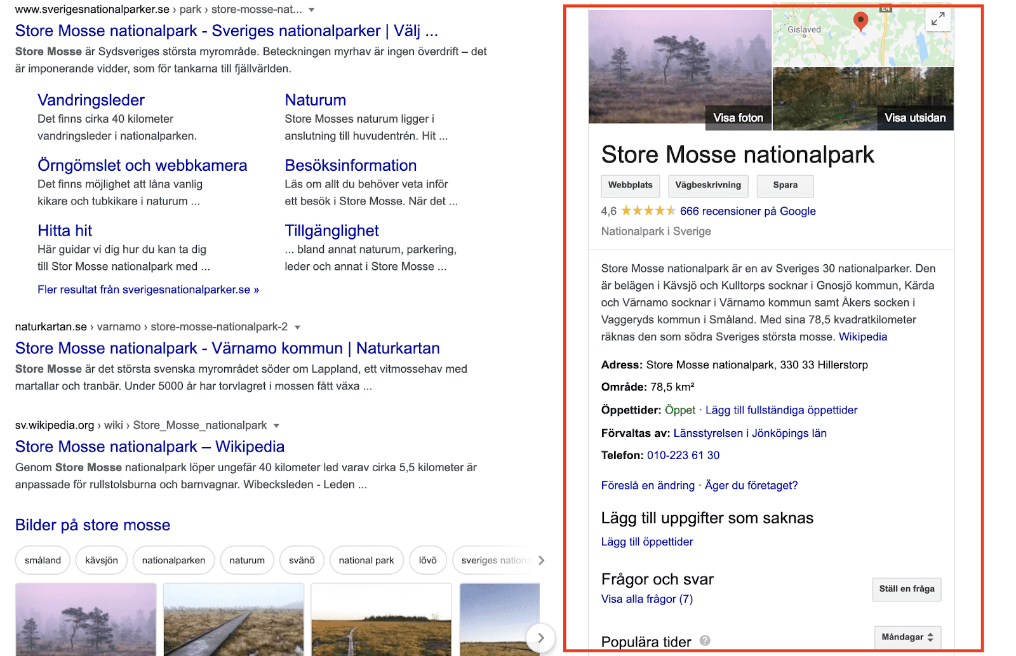Click Lägg till fullständiga öppettider
Image resolution: width=1016 pixels, height=656 pixels.
(781, 410)
